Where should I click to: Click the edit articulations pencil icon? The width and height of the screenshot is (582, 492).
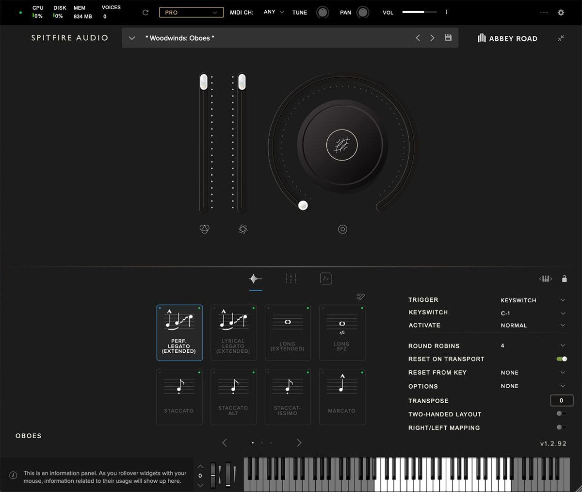tap(360, 296)
